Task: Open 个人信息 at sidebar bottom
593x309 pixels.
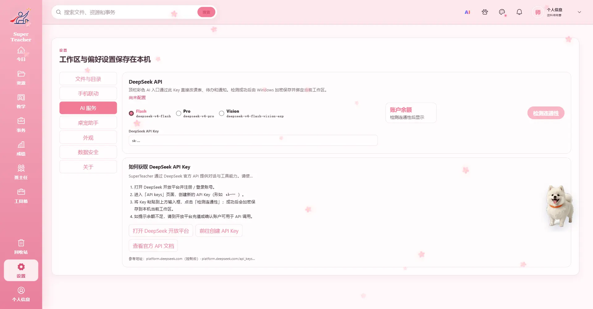Action: coord(21,294)
